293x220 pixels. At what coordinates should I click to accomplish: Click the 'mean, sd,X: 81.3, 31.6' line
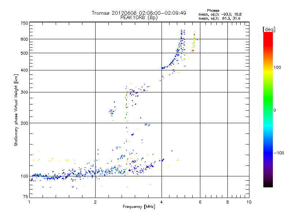(219, 18)
